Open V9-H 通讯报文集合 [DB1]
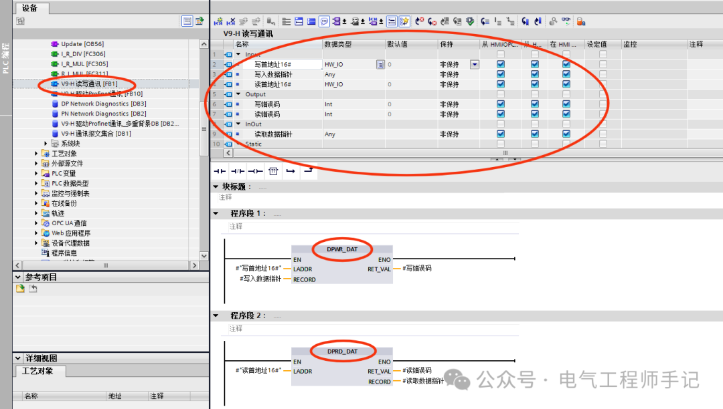 pos(96,134)
